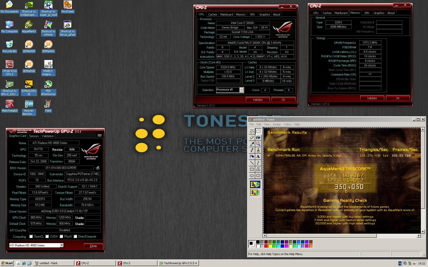This screenshot has width=428, height=267.
Task: Open the Graphics tab in right CPU-Z window
Action: (379, 13)
